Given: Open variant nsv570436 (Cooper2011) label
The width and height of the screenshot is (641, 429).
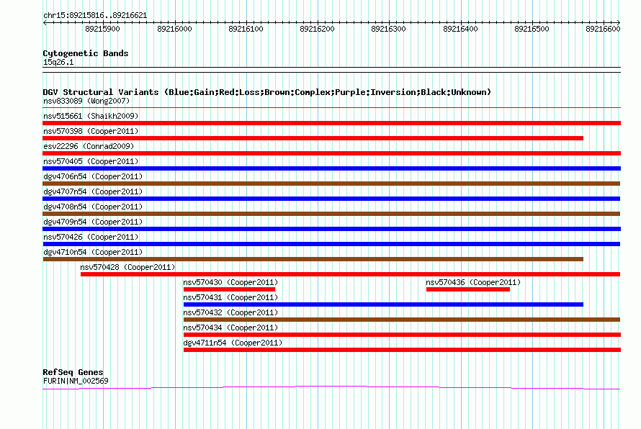Looking at the screenshot, I should coord(473,282).
